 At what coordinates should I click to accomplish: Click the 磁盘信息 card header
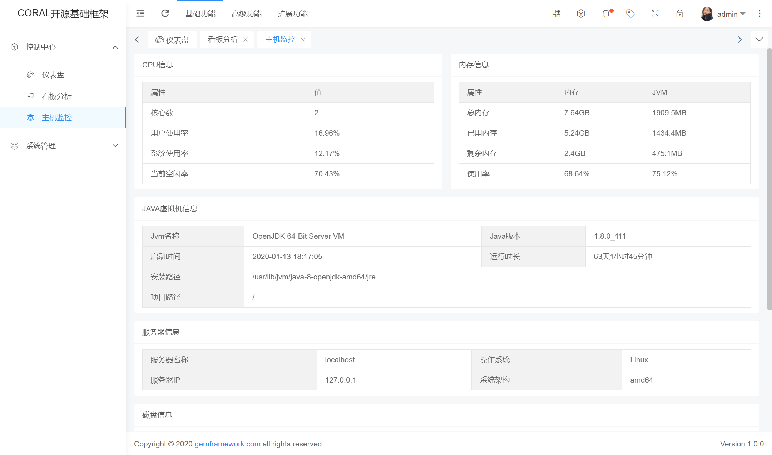[x=446, y=415]
